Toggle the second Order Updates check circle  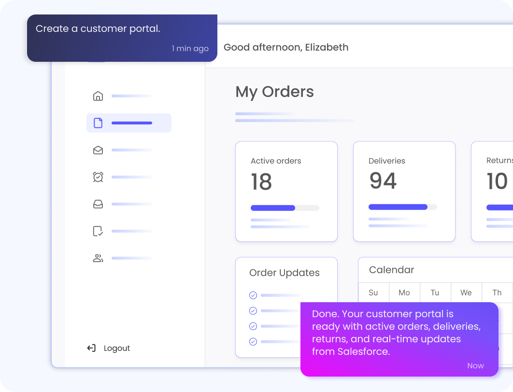click(253, 310)
